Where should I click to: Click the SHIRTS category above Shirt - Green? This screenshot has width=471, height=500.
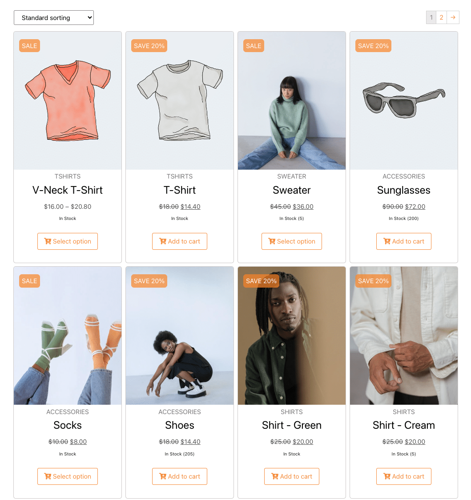point(291,412)
